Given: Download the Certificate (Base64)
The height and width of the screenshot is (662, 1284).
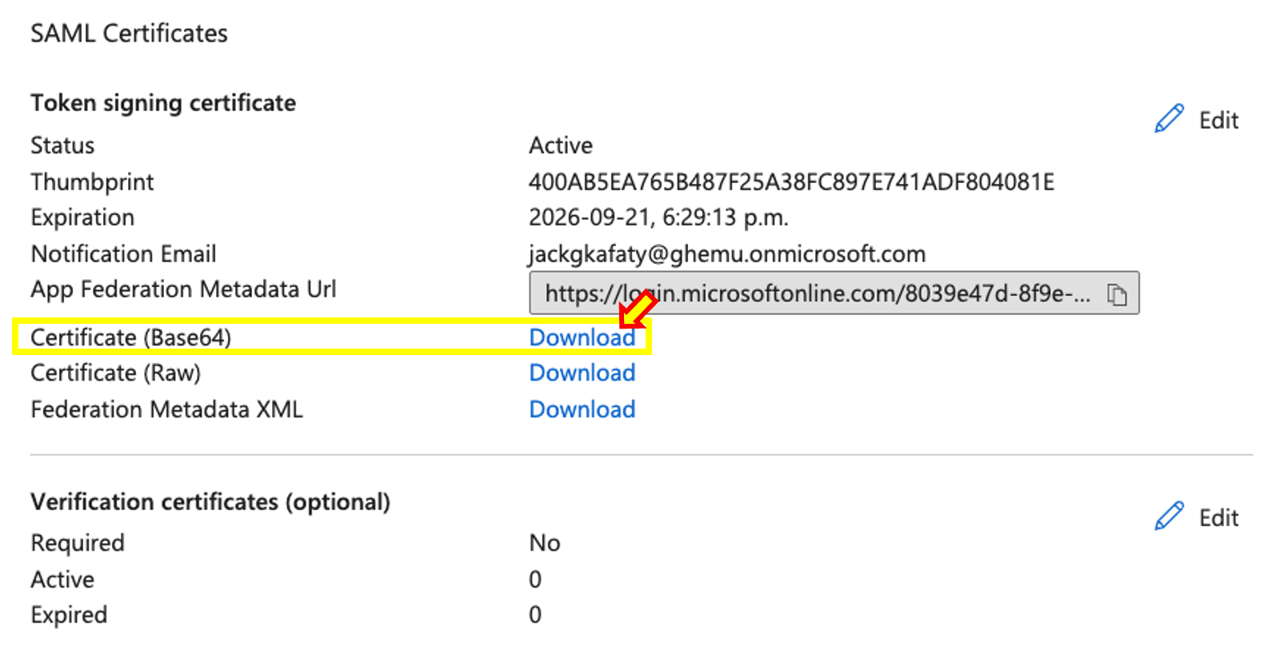Looking at the screenshot, I should [582, 337].
